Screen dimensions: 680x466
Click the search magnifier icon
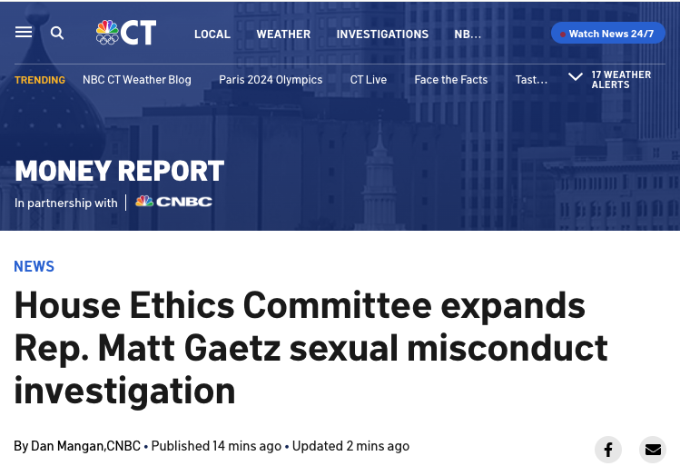[x=57, y=33]
